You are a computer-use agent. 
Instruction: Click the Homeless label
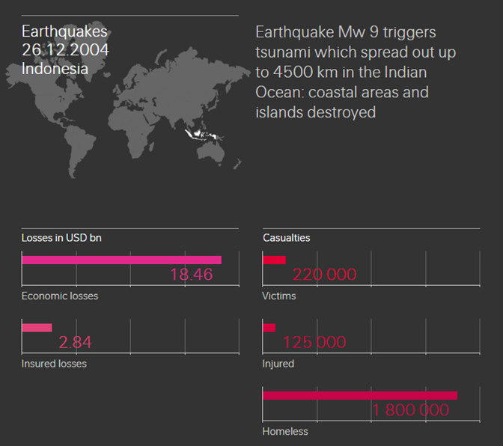[285, 432]
